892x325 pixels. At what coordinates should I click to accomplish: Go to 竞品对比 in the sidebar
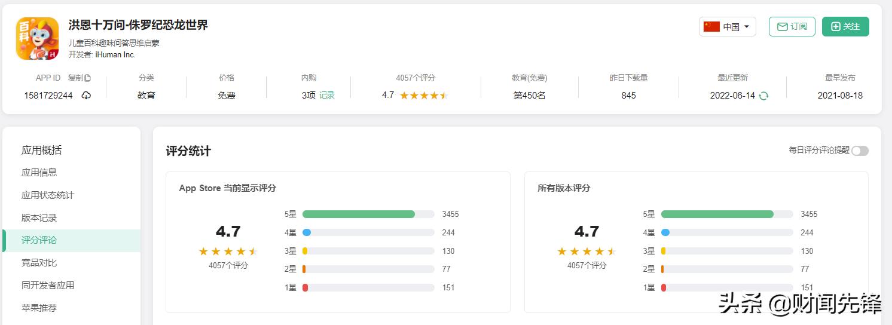click(39, 263)
